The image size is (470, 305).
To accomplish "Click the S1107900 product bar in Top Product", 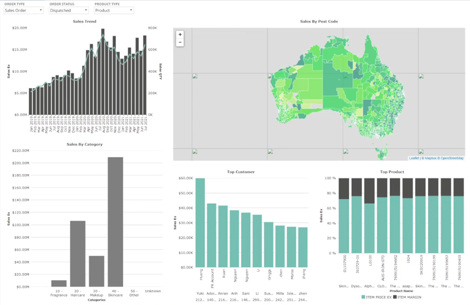I will (344, 216).
